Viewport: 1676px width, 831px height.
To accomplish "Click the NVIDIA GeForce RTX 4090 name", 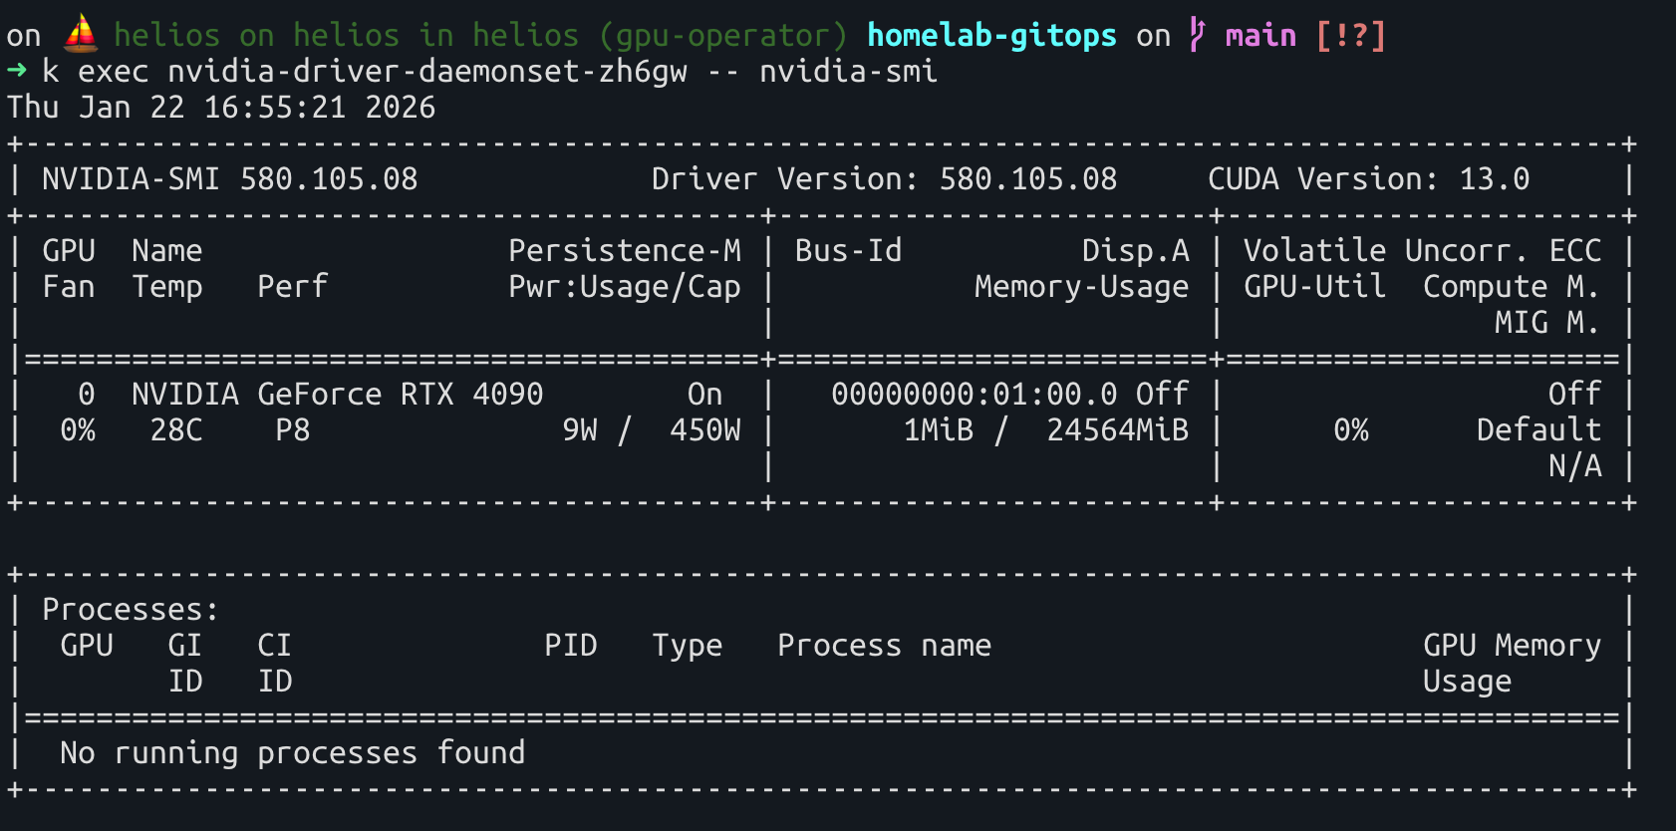I will pyautogui.click(x=337, y=395).
